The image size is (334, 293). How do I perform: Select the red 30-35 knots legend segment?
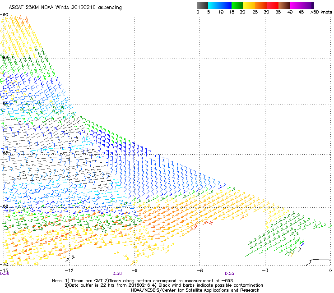(x=273, y=5)
